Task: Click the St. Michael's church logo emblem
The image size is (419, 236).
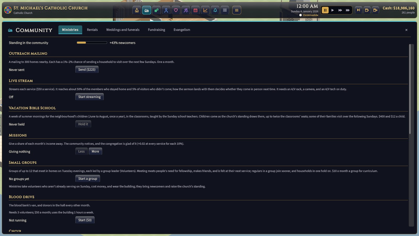Action: coord(8,10)
